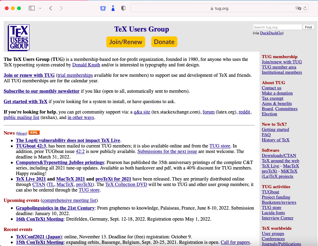Open Getting started in the sidebar
The image size is (318, 246).
[275, 129]
